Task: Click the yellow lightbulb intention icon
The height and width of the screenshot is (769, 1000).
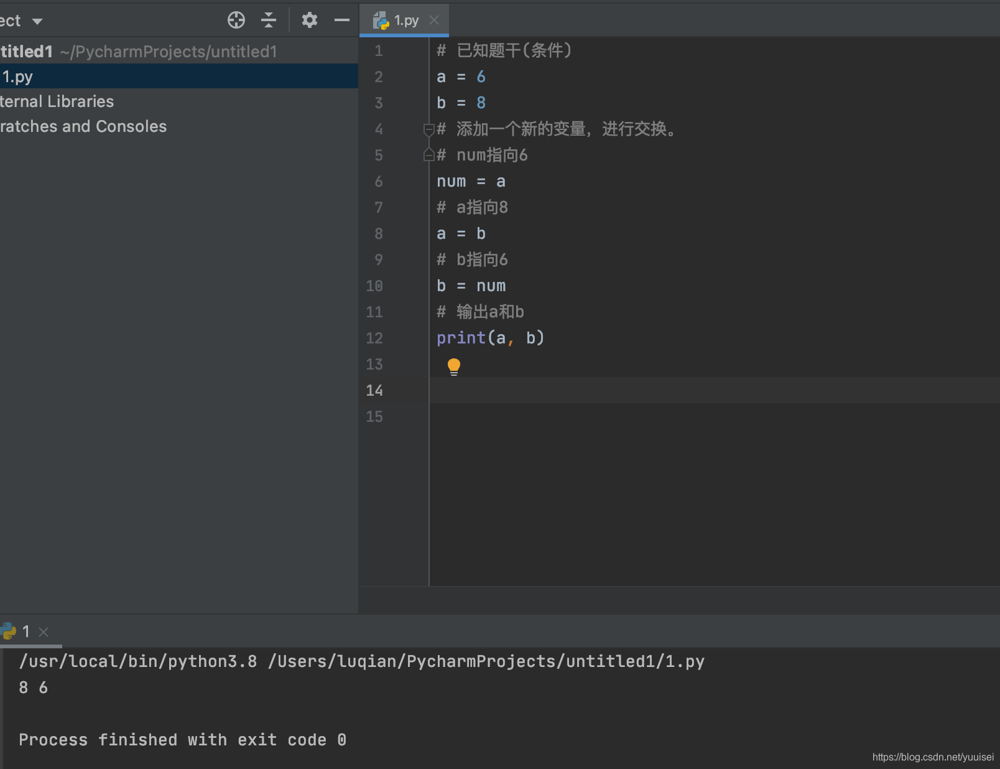Action: (454, 366)
